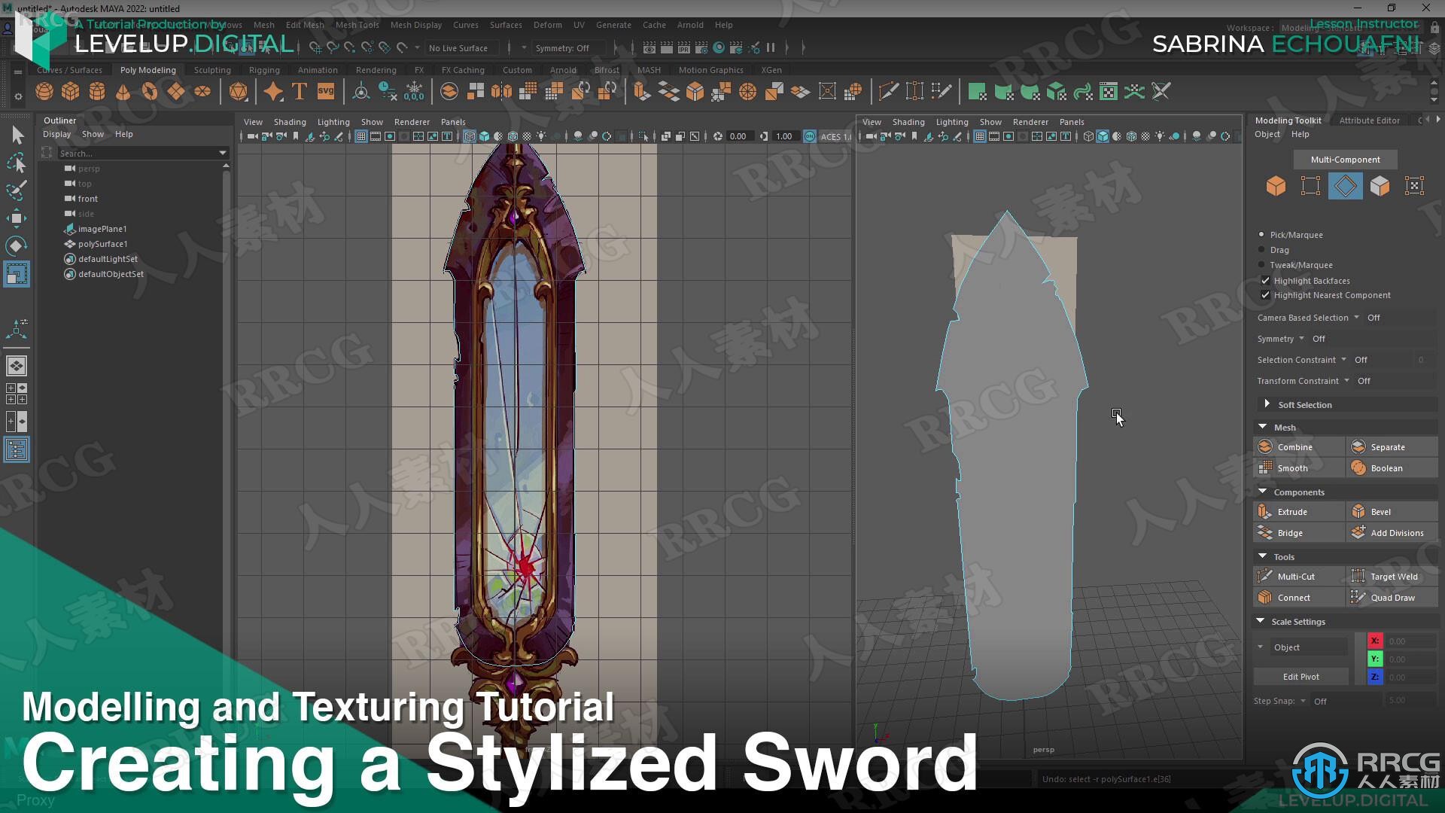Toggle Highlight Backfaces checkbox

pyautogui.click(x=1265, y=280)
